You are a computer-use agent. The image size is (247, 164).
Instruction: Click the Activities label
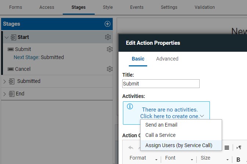click(134, 96)
